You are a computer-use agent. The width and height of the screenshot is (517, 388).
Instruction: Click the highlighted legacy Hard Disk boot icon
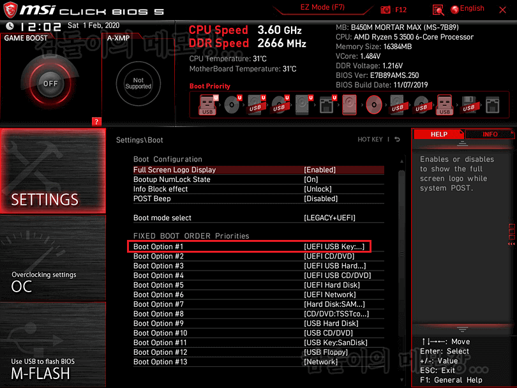click(350, 105)
